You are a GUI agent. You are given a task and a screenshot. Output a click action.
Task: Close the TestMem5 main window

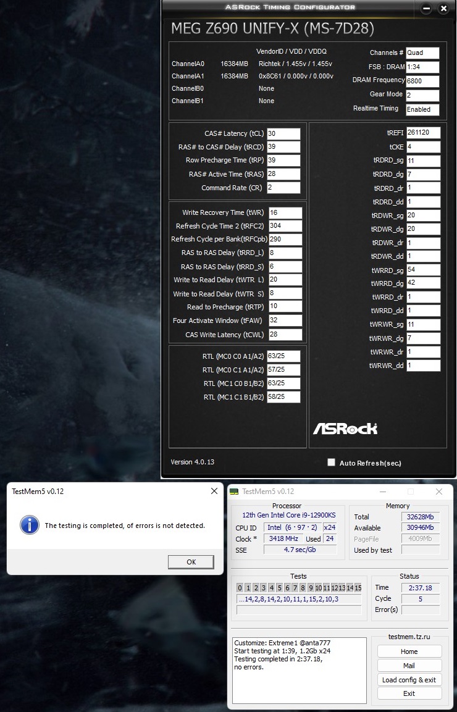(x=439, y=492)
